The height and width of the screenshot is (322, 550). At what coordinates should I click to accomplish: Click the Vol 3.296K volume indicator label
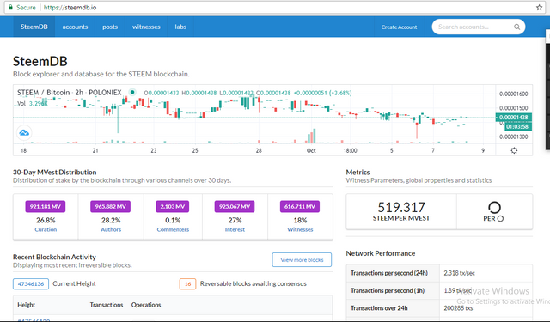[x=33, y=103]
